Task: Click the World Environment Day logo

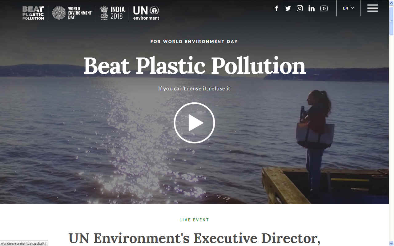Action: 72,13
